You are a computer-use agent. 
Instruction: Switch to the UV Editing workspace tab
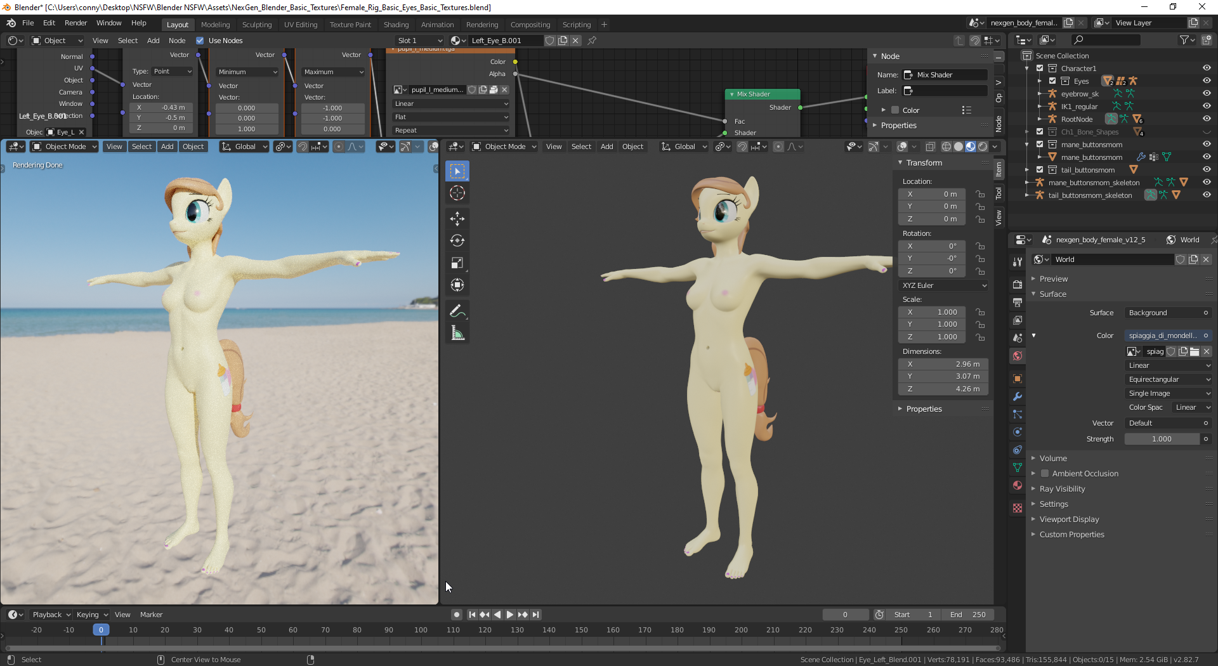point(301,25)
